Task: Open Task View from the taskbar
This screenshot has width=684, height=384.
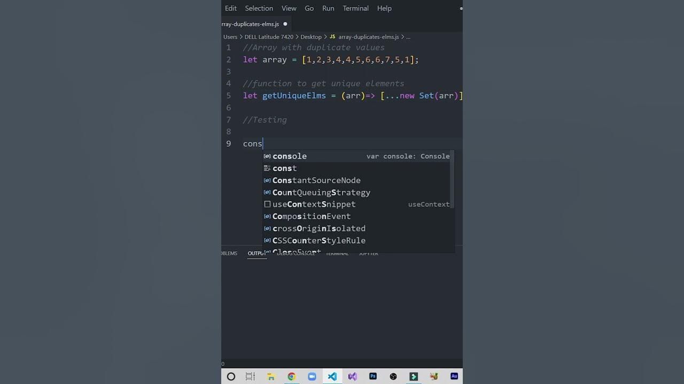Action: pos(250,377)
